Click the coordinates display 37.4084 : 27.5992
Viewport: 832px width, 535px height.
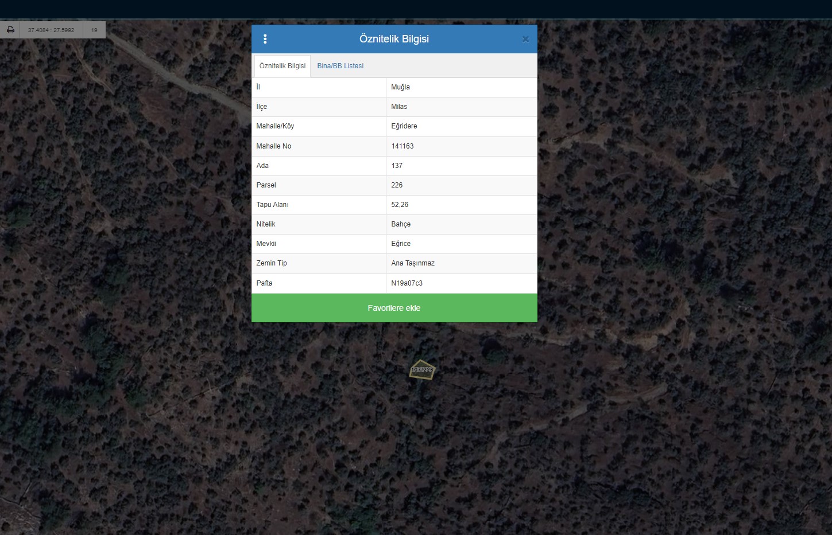[x=51, y=30]
